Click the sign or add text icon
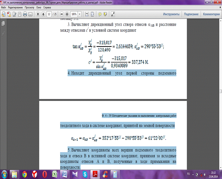The image size is (222, 179). [14, 14]
